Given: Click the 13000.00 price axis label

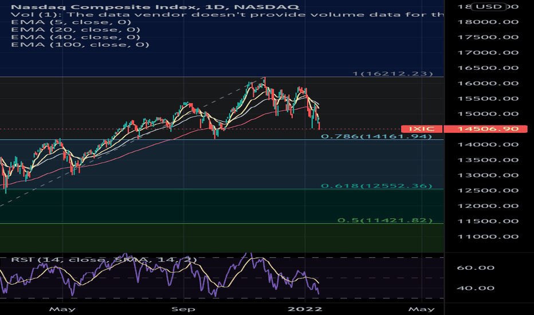Looking at the screenshot, I should click(488, 175).
